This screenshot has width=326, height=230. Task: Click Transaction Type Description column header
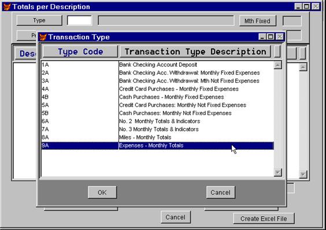[x=195, y=52]
